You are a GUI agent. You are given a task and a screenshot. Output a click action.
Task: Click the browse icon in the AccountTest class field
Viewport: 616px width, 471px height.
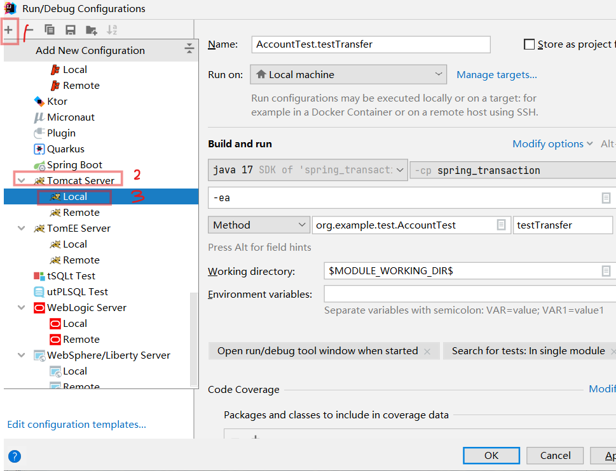(501, 225)
